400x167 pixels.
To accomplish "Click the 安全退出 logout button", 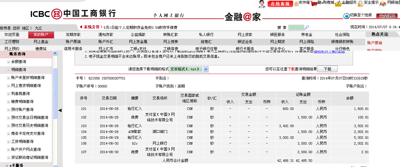I will coord(387,16).
